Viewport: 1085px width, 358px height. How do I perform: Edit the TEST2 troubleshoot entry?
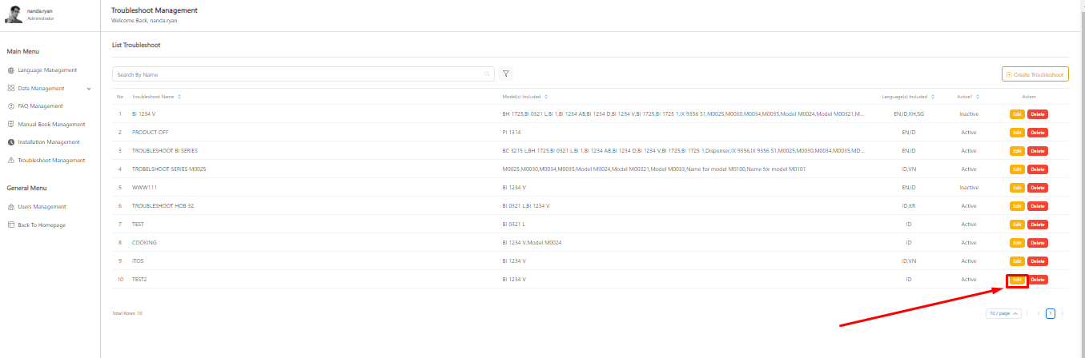point(1017,280)
